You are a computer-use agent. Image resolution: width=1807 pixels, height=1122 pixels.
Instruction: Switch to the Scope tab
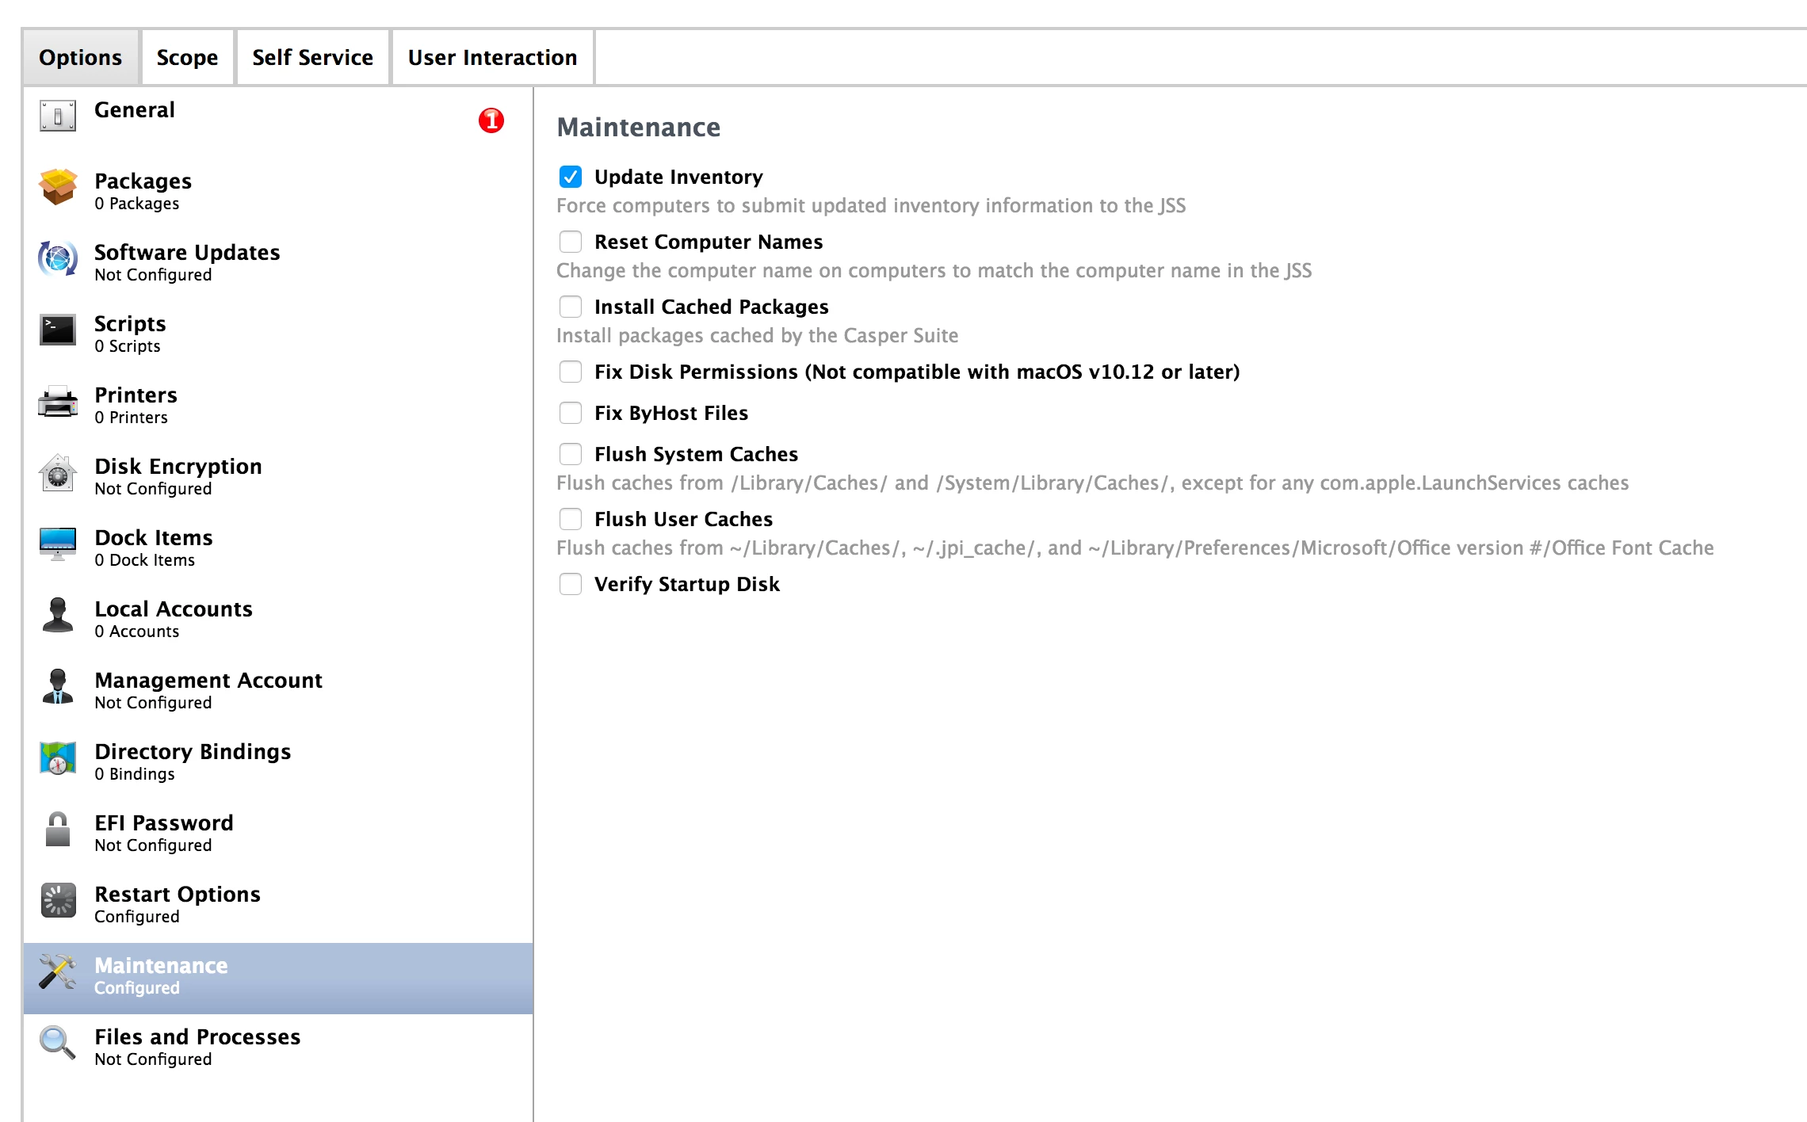[x=187, y=58]
